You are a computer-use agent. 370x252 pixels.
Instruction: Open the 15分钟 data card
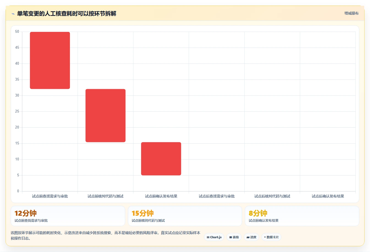click(x=185, y=216)
